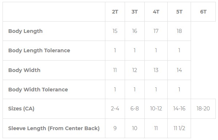This screenshot has width=218, height=140.
Task: Select the 11 1/2 sleeve length cell
Action: point(179,128)
